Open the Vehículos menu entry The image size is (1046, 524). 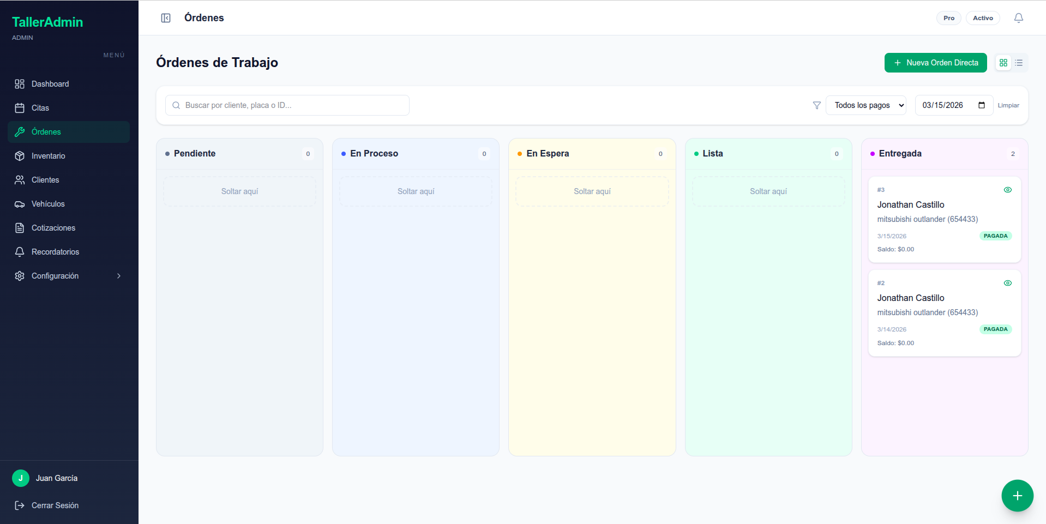click(69, 204)
